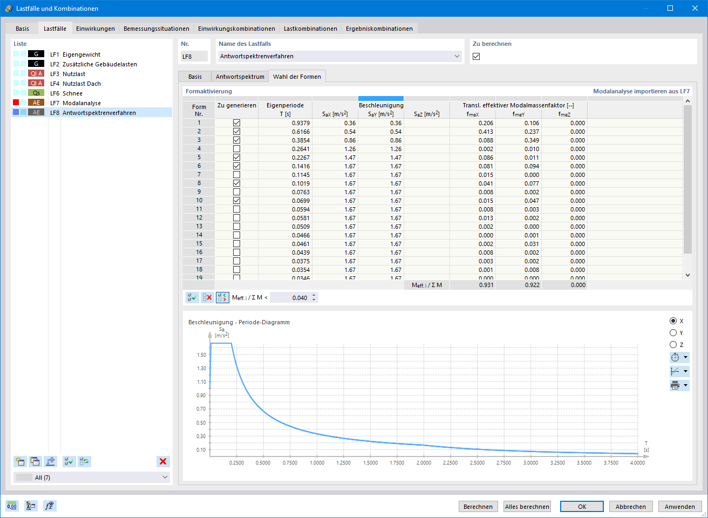Expand the stopwatch button dropdown arrow
708x518 pixels.
686,357
